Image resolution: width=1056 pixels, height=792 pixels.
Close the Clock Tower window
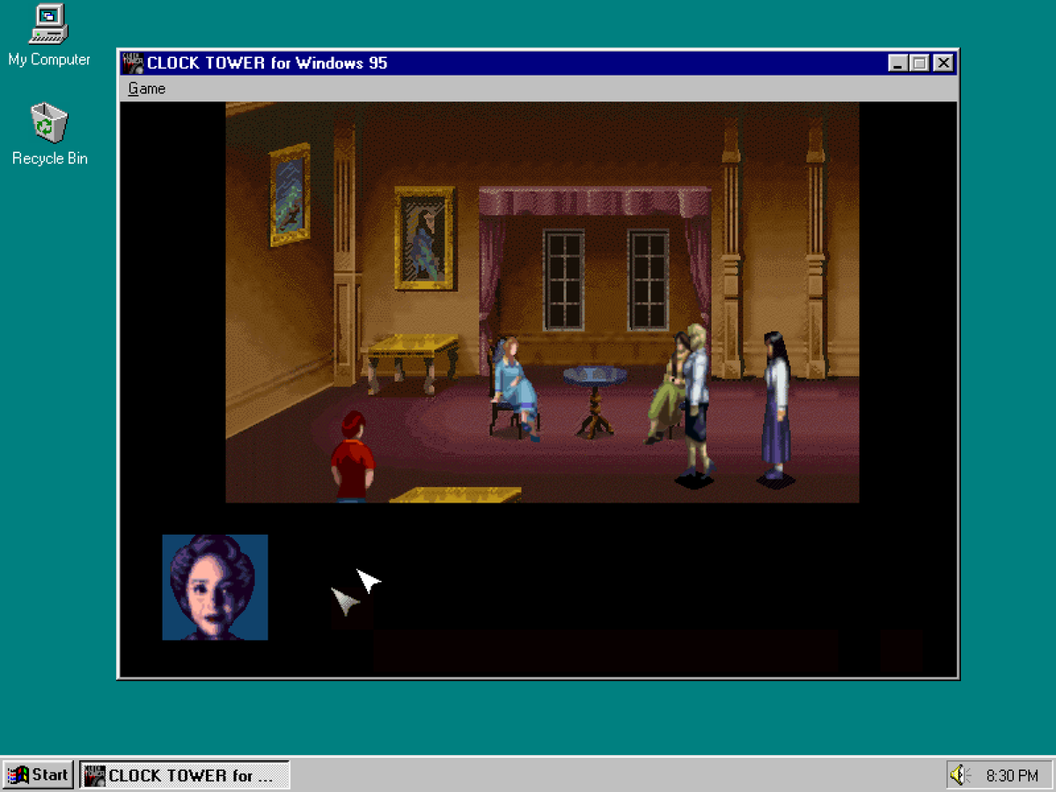pos(943,62)
